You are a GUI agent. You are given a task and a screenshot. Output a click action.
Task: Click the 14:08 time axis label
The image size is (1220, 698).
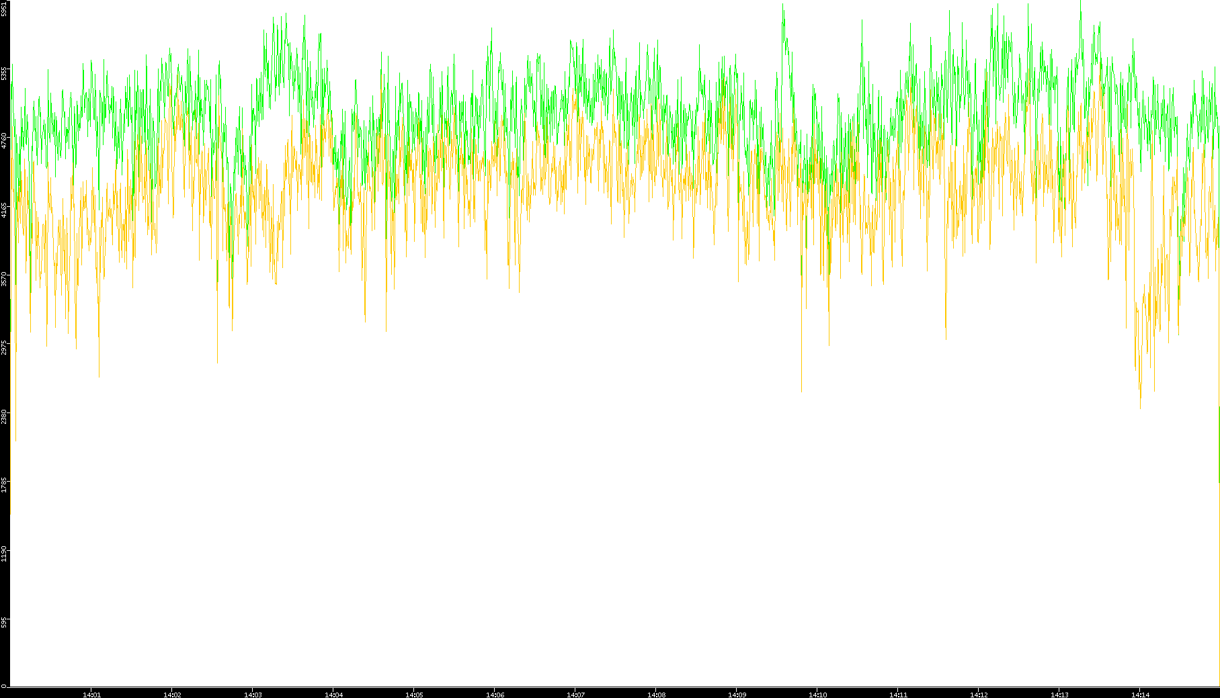[656, 695]
